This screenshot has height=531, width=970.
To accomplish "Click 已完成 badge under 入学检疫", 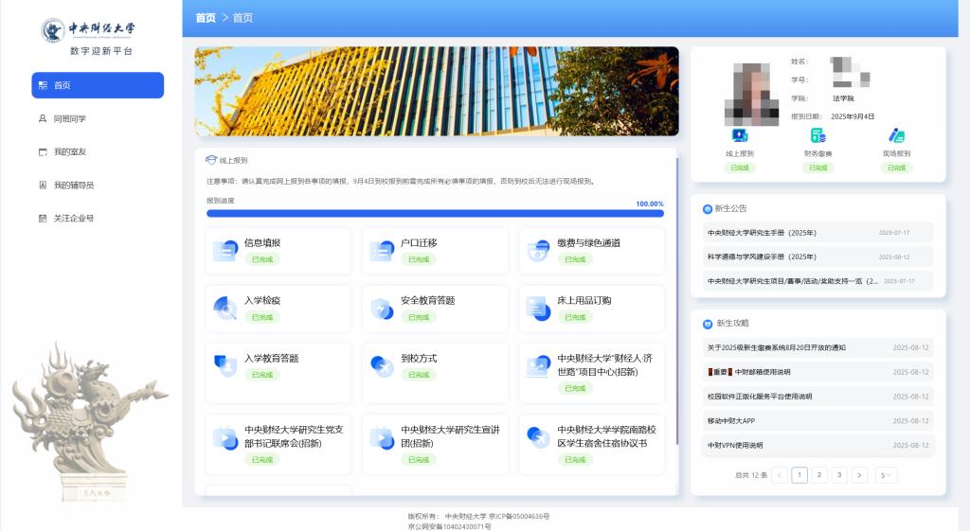I will pyautogui.click(x=262, y=317).
